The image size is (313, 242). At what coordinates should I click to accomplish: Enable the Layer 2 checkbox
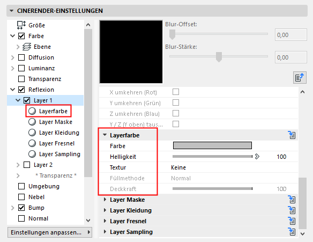[x=27, y=165]
